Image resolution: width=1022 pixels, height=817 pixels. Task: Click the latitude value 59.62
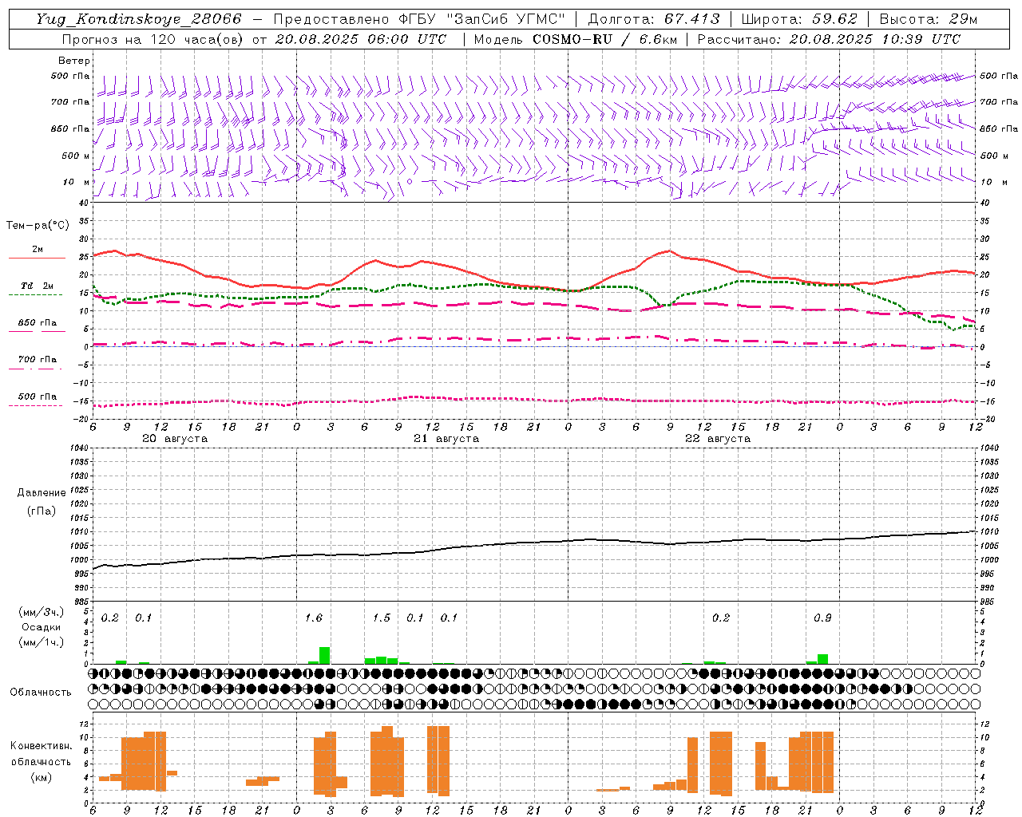834,19
